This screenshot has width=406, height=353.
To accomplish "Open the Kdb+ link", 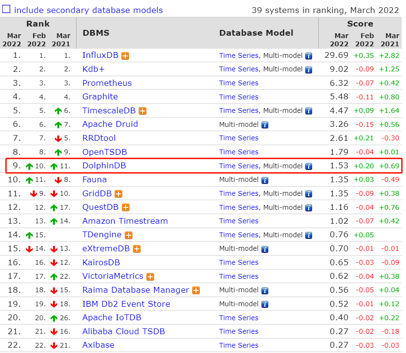I will tap(93, 69).
